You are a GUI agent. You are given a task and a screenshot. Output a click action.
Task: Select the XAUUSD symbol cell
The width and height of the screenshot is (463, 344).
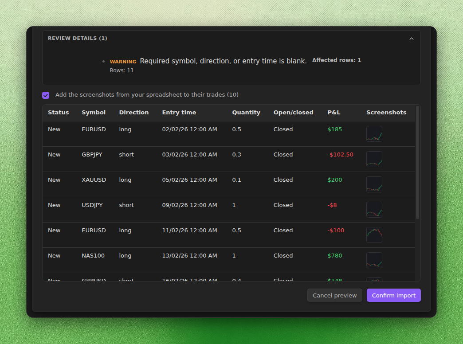[94, 180]
